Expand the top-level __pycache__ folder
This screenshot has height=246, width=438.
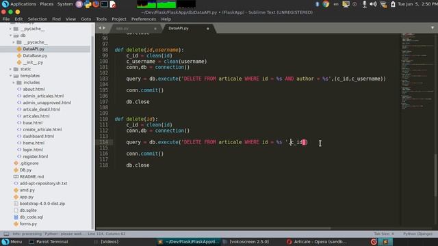(x=10, y=29)
